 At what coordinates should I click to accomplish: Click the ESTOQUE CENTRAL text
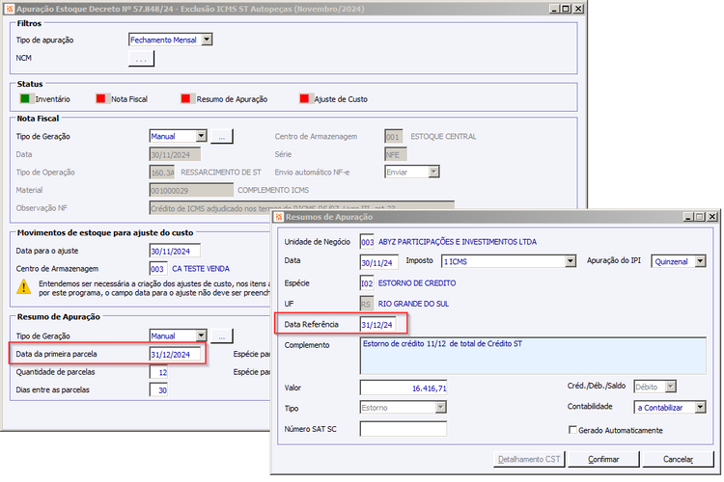[443, 137]
